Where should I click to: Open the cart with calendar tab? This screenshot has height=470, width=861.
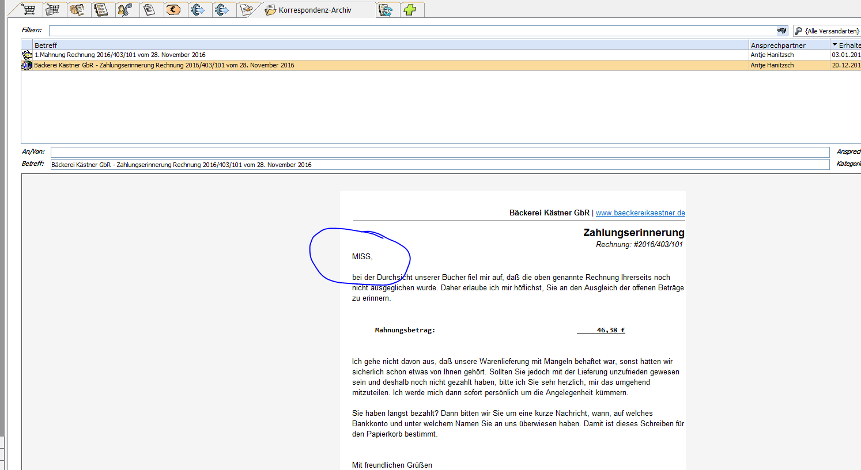pyautogui.click(x=52, y=10)
